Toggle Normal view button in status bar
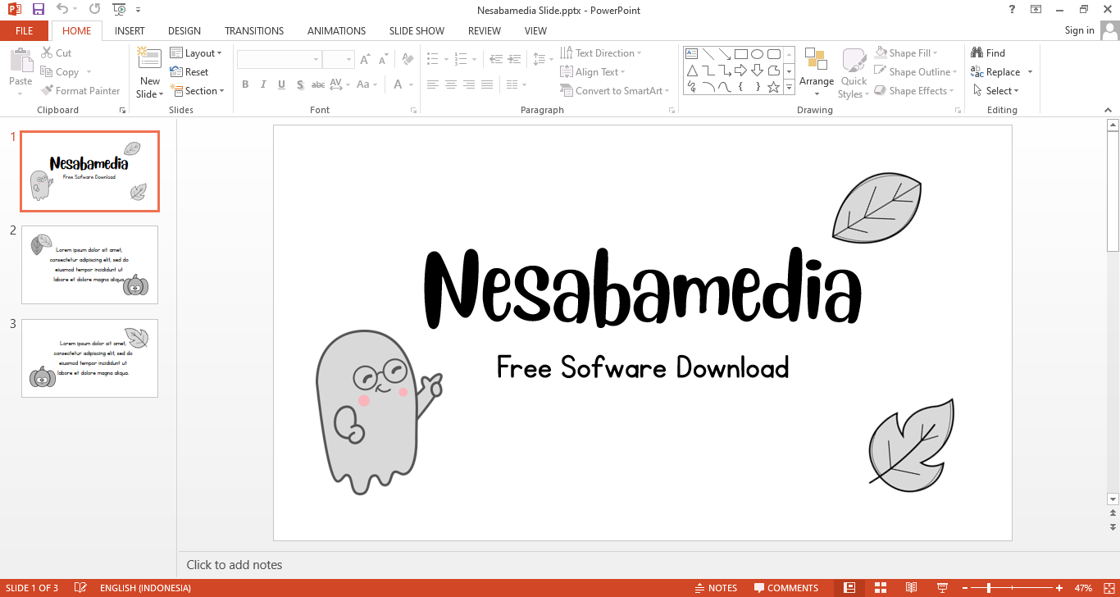Viewport: 1120px width, 597px height. (849, 588)
